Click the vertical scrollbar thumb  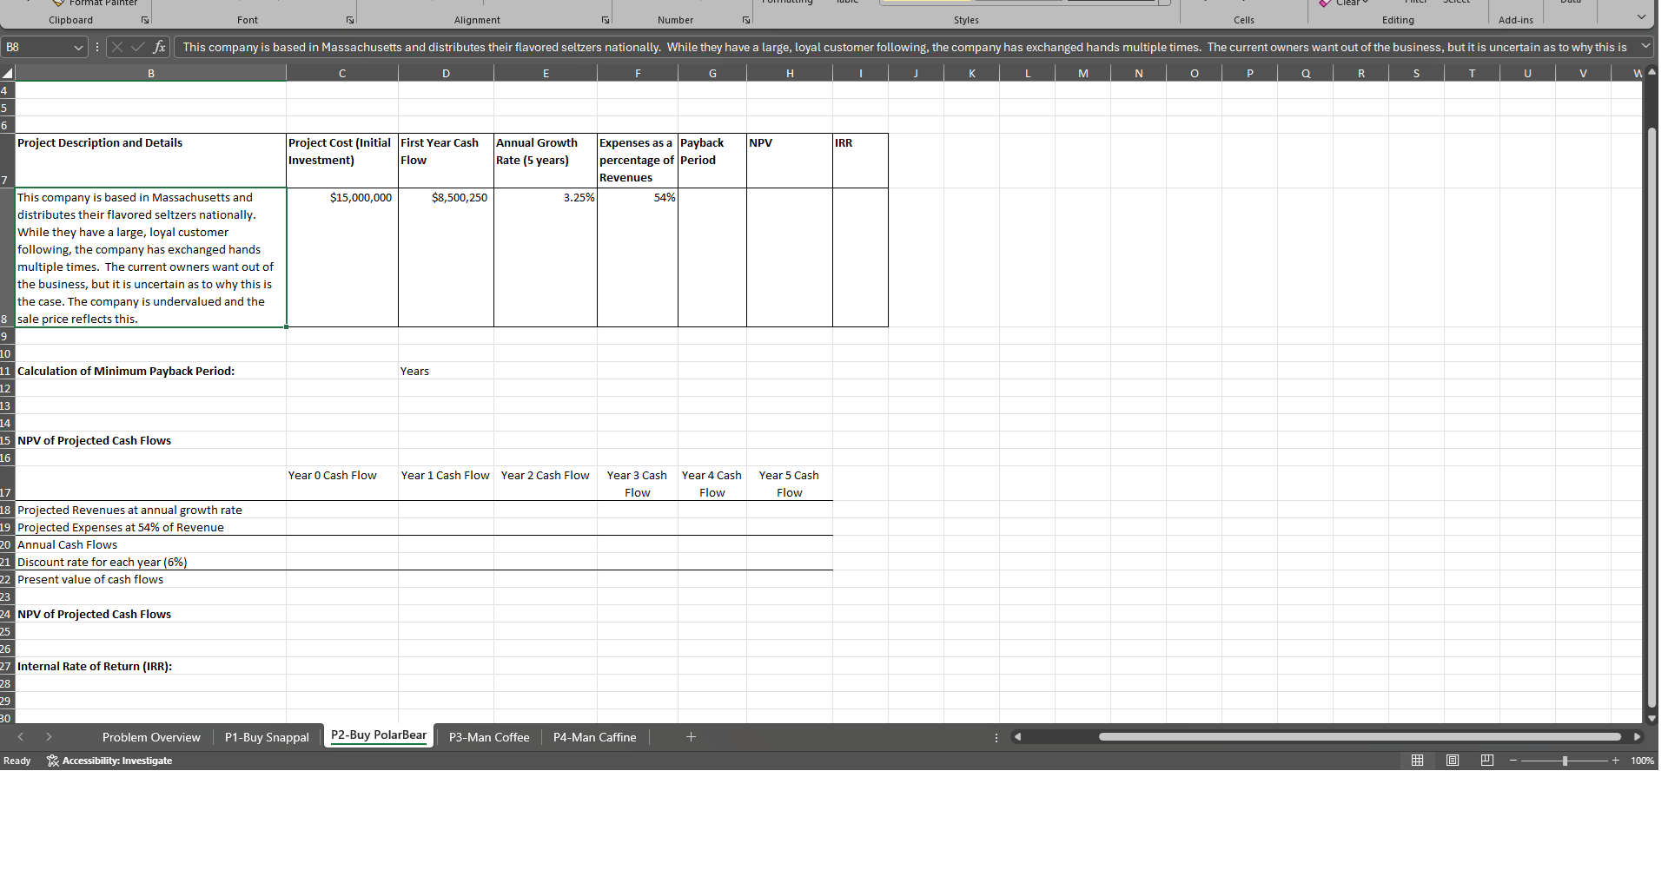pyautogui.click(x=1651, y=418)
